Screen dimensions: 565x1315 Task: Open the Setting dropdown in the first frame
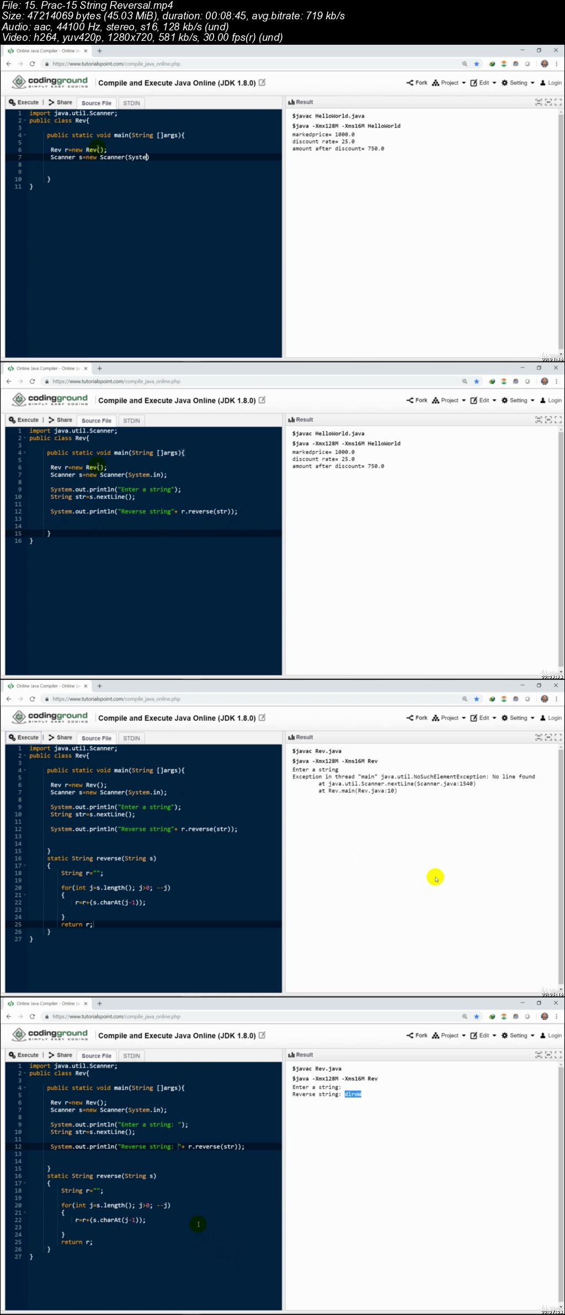click(518, 83)
